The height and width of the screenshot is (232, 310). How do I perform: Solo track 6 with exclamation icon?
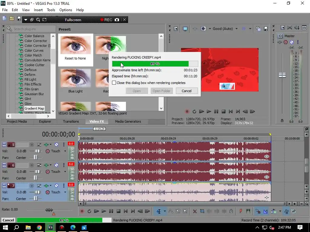pos(64,165)
